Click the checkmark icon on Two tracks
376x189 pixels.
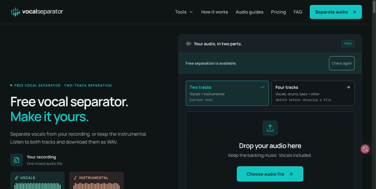(x=262, y=87)
